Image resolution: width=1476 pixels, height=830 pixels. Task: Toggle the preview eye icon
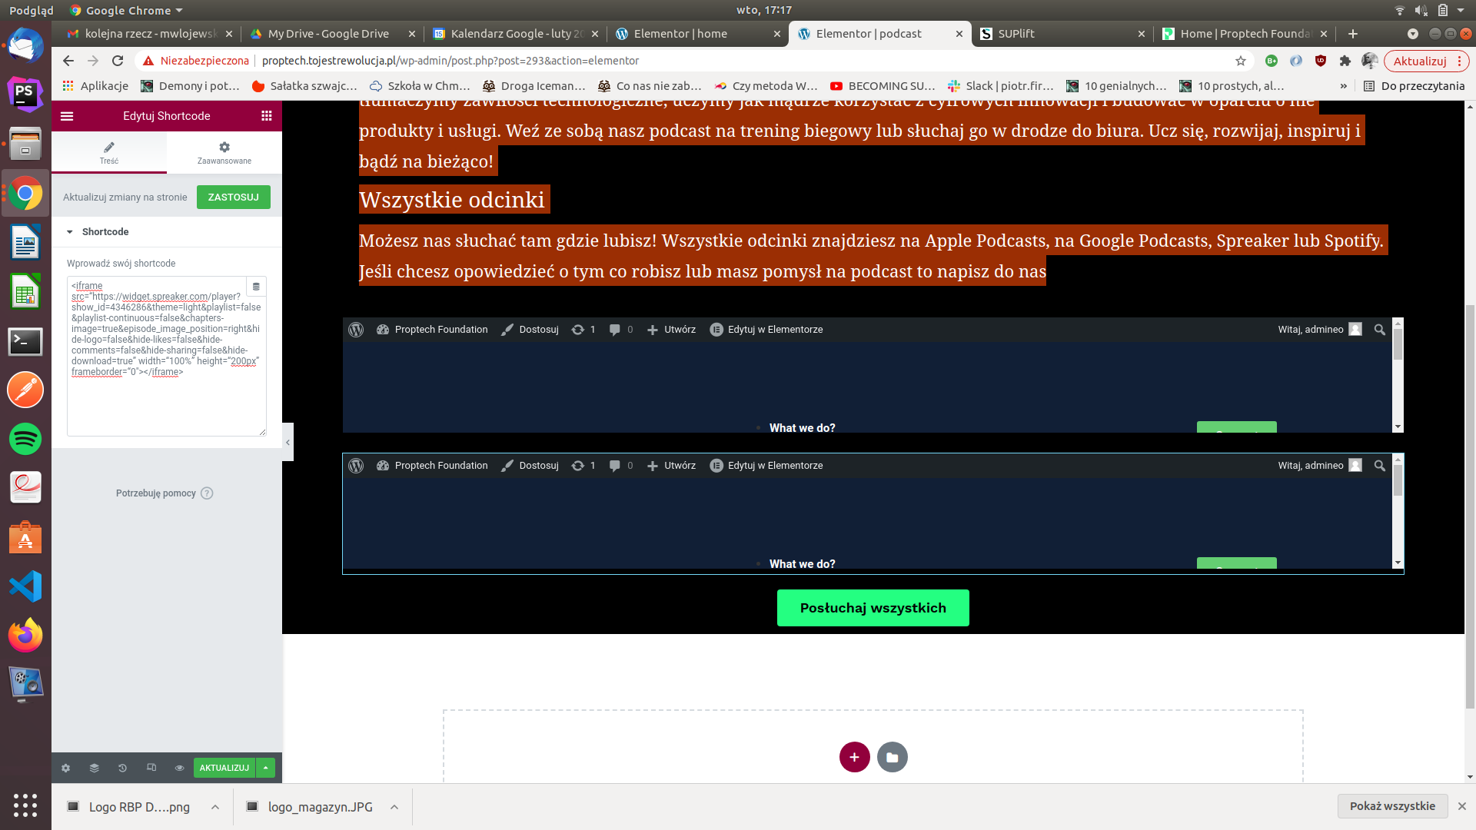pyautogui.click(x=179, y=768)
